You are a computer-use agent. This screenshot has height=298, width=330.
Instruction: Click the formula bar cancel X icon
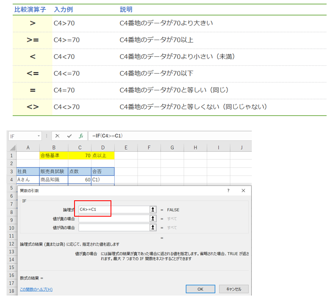point(57,136)
